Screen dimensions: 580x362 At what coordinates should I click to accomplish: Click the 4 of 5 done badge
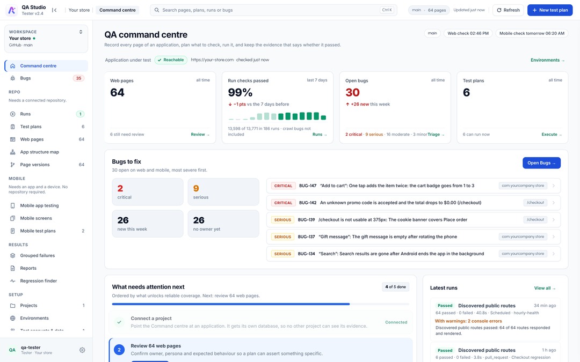(395, 287)
